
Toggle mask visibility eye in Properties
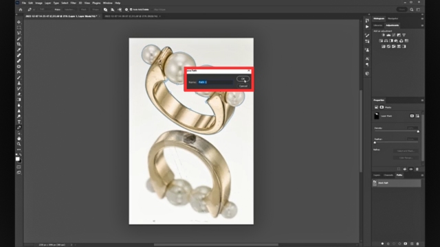tap(411, 169)
